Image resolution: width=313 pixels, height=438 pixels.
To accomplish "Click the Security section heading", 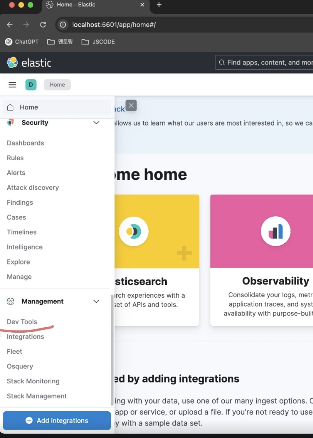I will click(35, 122).
